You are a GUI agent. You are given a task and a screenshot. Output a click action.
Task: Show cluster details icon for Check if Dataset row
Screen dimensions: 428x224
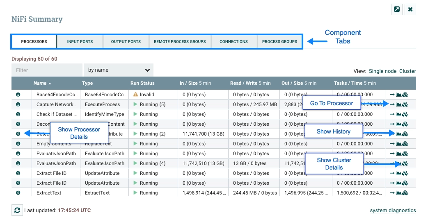405,114
